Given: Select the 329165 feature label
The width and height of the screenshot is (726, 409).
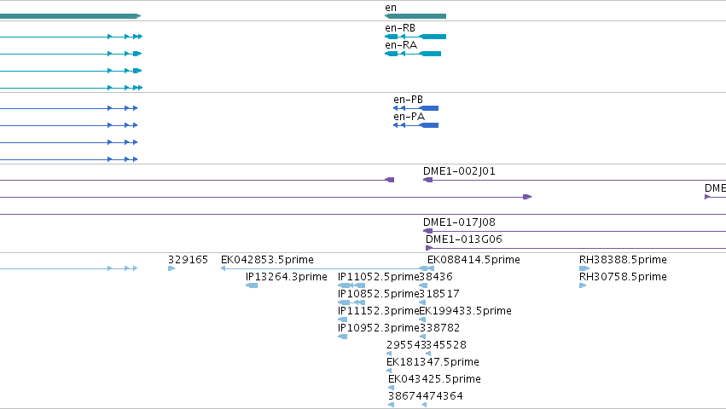Looking at the screenshot, I should [188, 260].
